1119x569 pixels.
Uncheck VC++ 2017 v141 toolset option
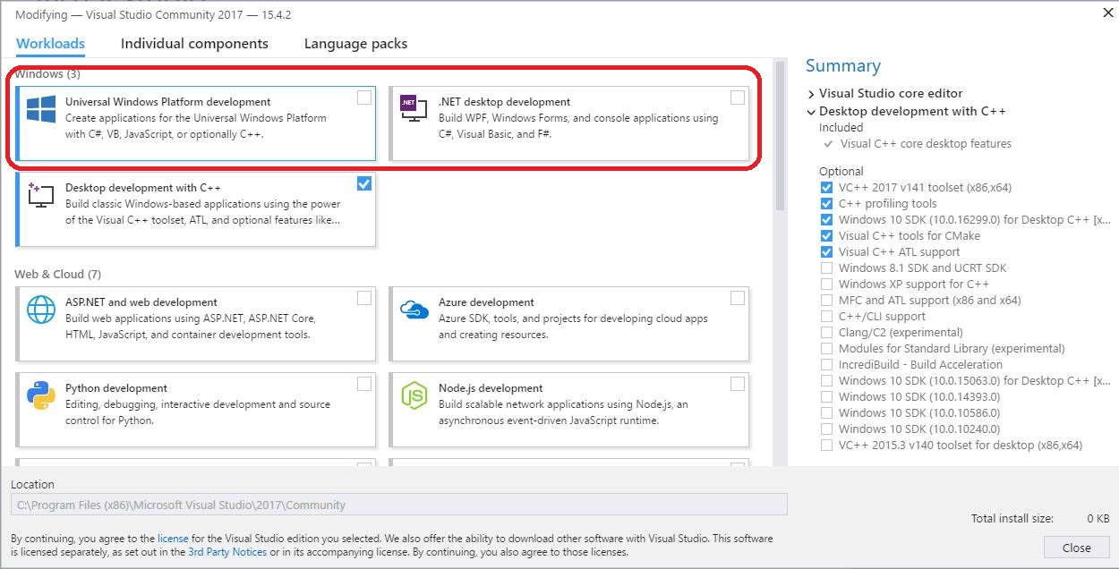(x=826, y=188)
